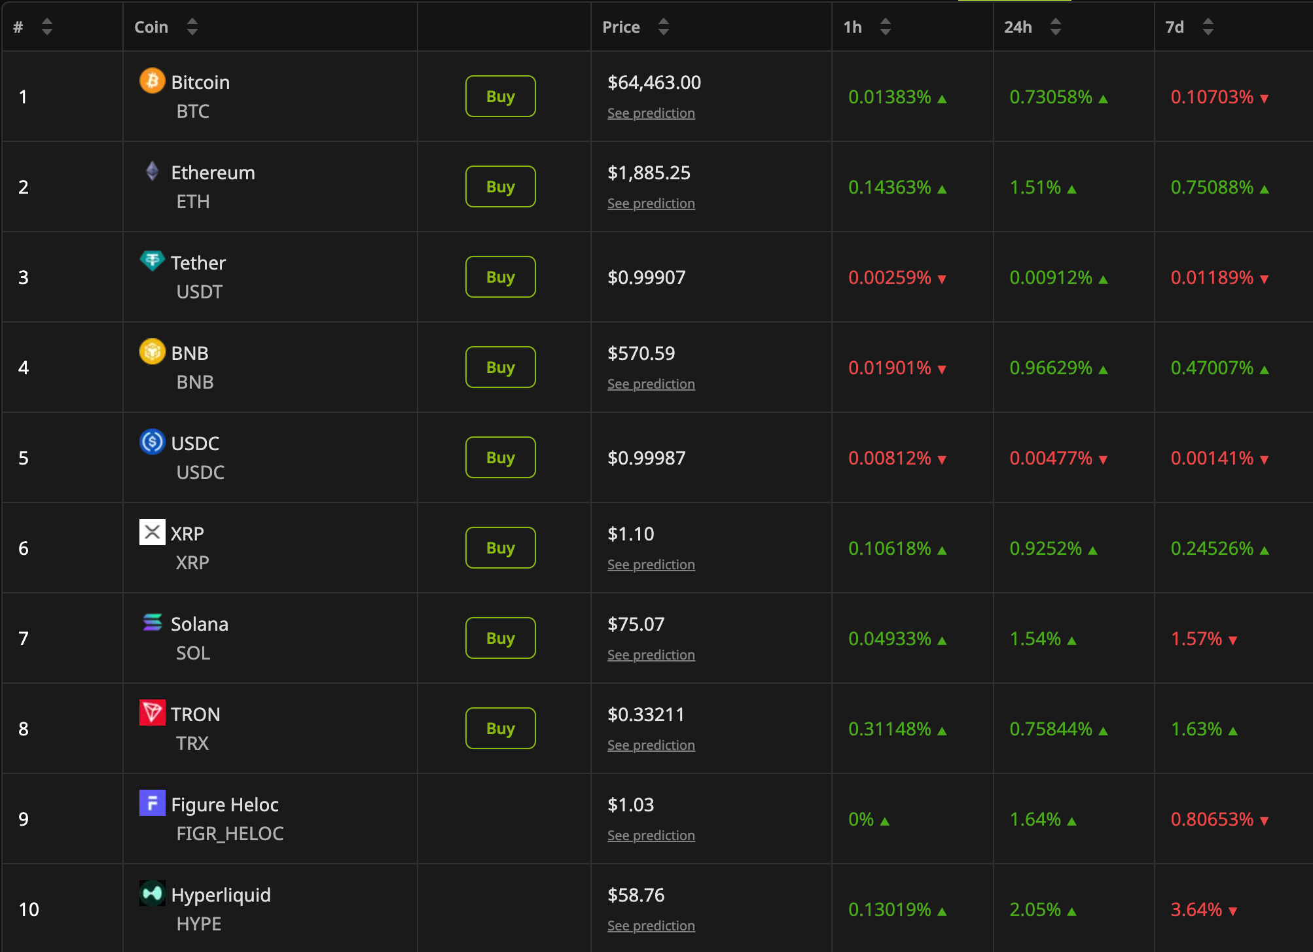Click the Hyperliquid coin name
The image size is (1313, 952).
tap(221, 895)
